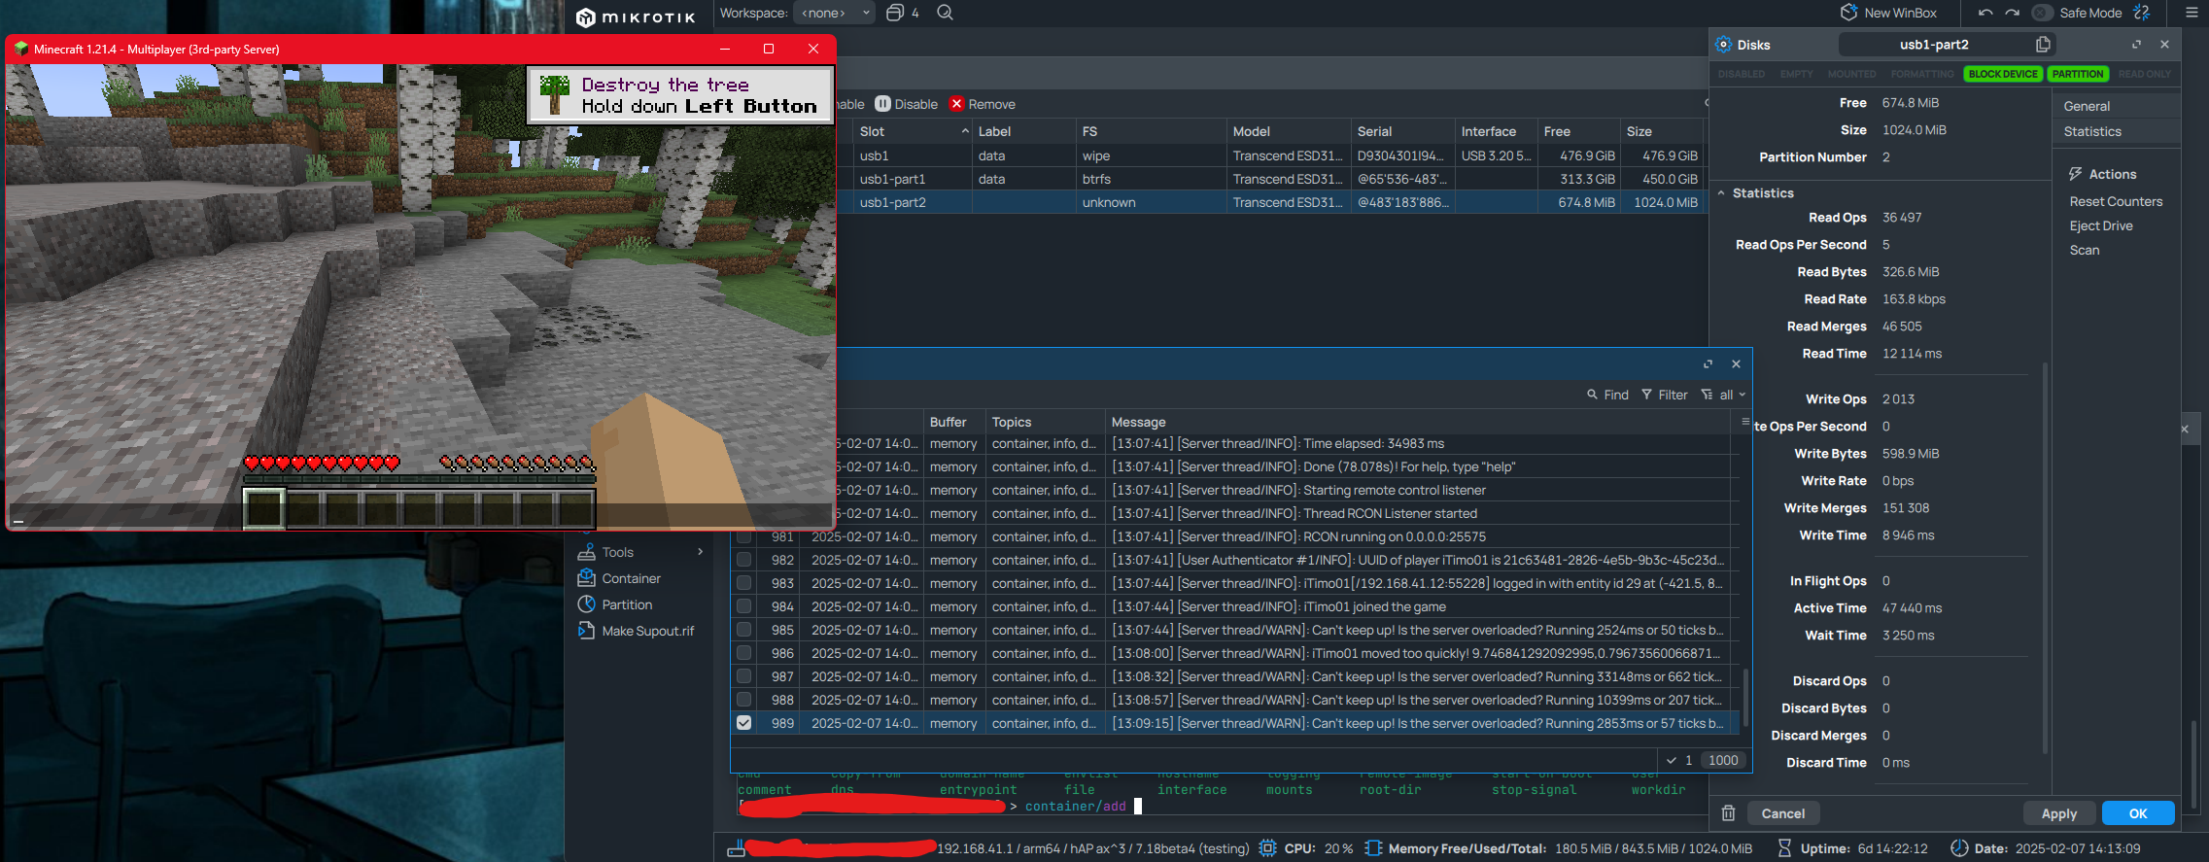Screen dimensions: 2209x862
Task: Close the log window
Action: [x=1736, y=364]
